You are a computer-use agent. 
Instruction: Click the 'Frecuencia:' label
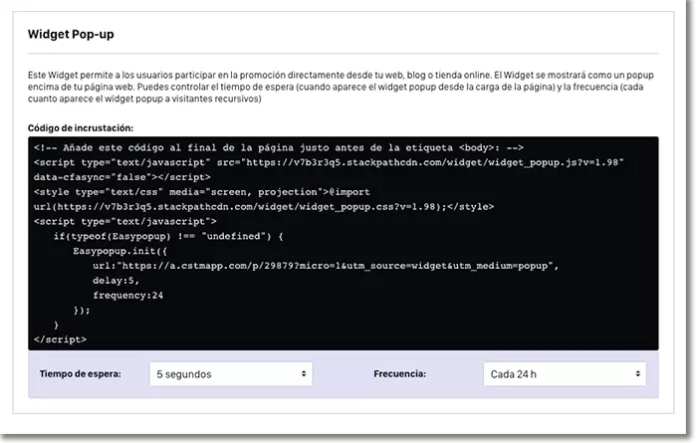(x=399, y=373)
